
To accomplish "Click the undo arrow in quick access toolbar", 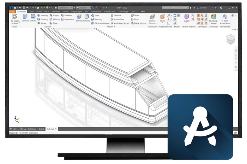I will click(x=28, y=7).
